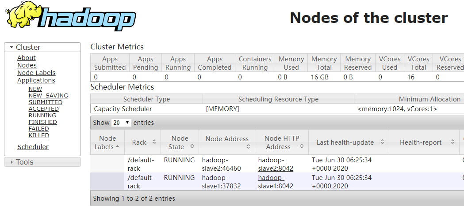Click the minimum allocation memory:1024 value
This screenshot has width=464, height=206.
pyautogui.click(x=397, y=109)
